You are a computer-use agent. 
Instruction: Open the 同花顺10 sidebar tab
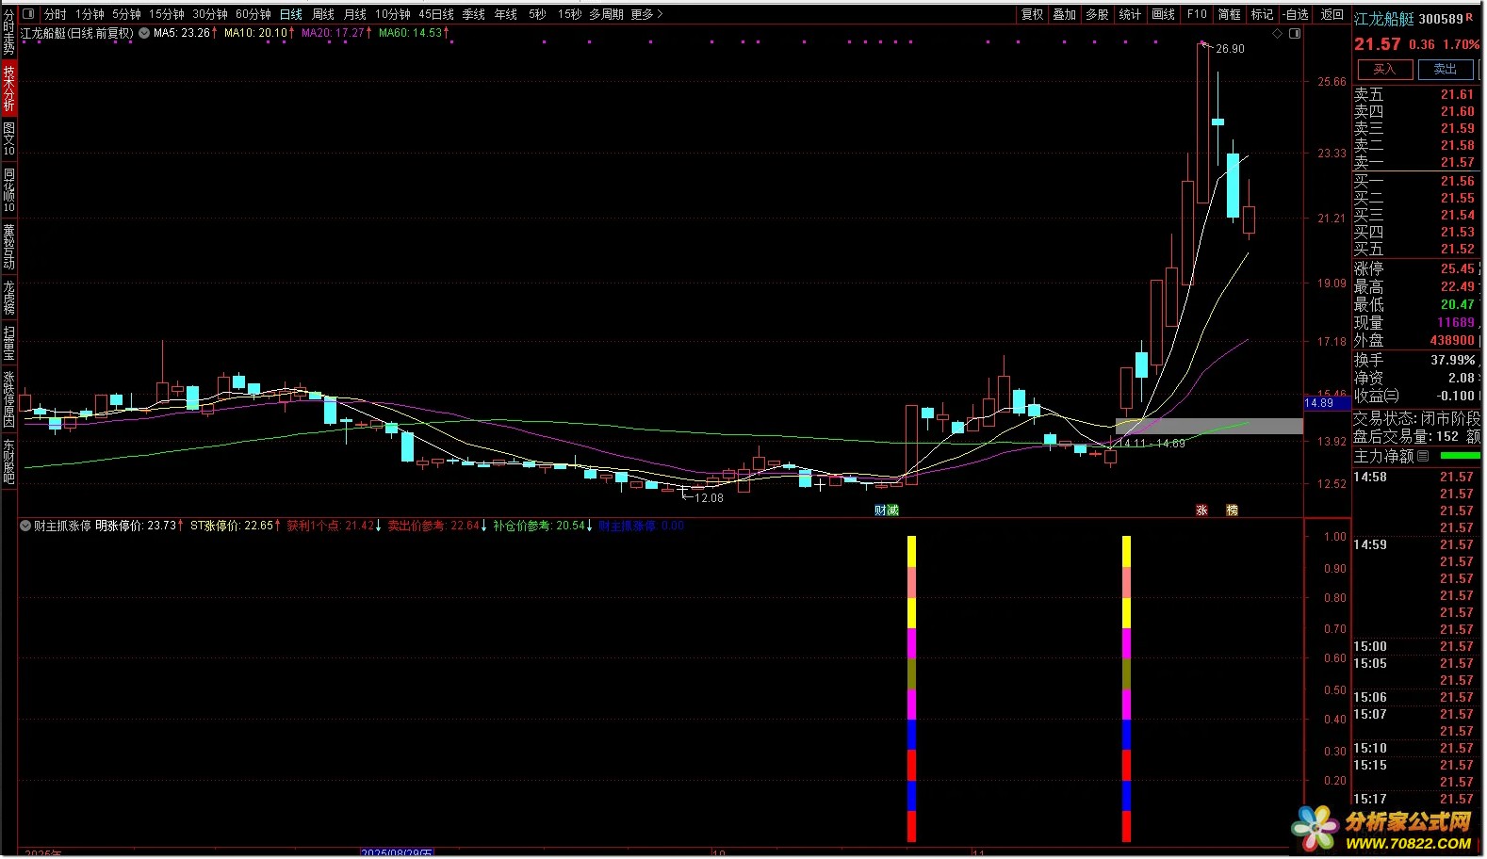click(x=8, y=189)
